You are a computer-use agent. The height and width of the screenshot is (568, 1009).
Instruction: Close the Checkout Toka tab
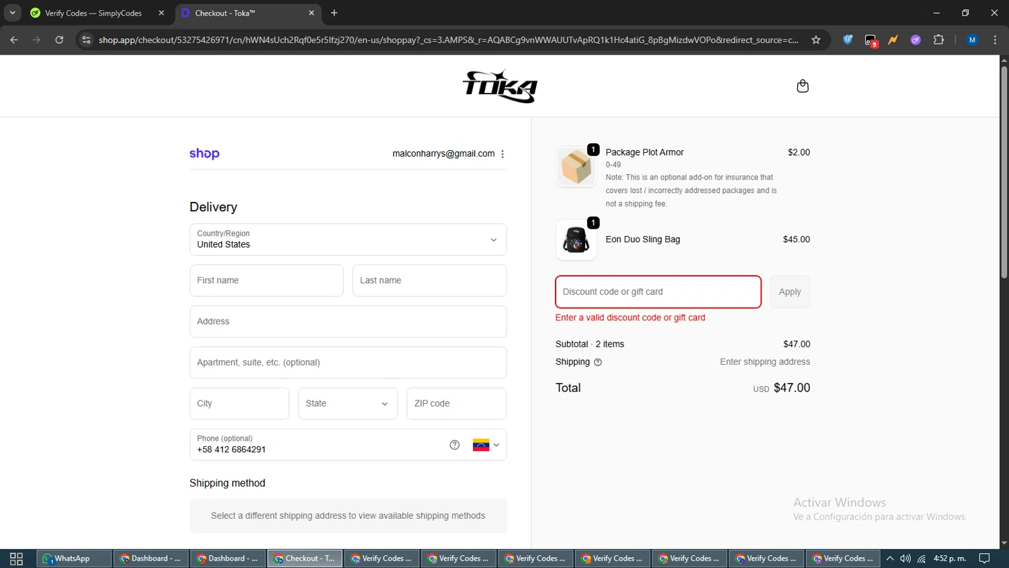pyautogui.click(x=311, y=13)
